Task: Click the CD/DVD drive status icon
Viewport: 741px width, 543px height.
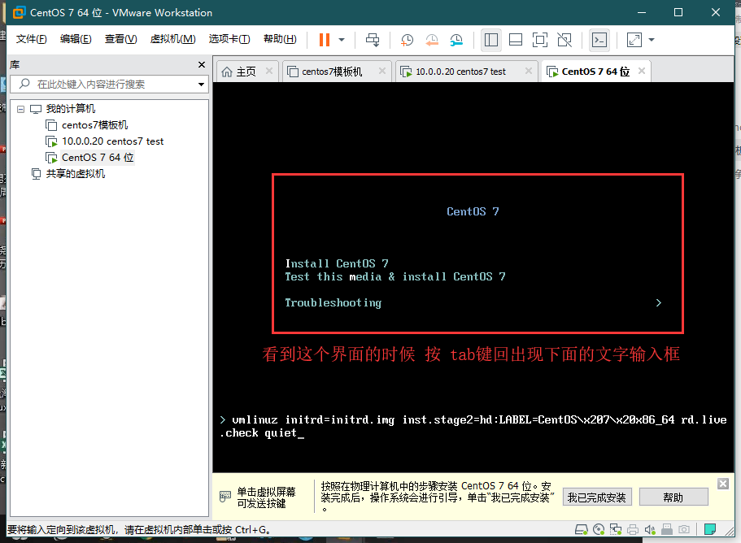Action: point(599,530)
